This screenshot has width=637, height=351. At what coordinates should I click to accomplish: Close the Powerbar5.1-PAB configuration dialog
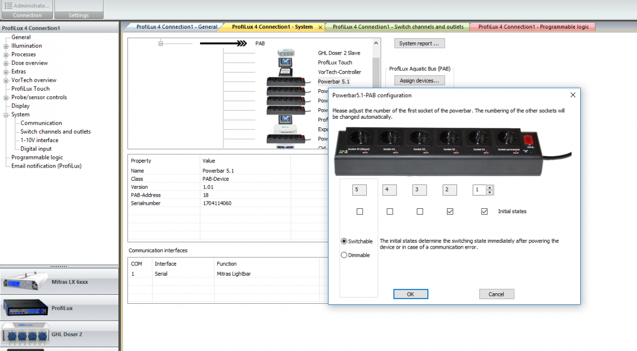click(573, 95)
